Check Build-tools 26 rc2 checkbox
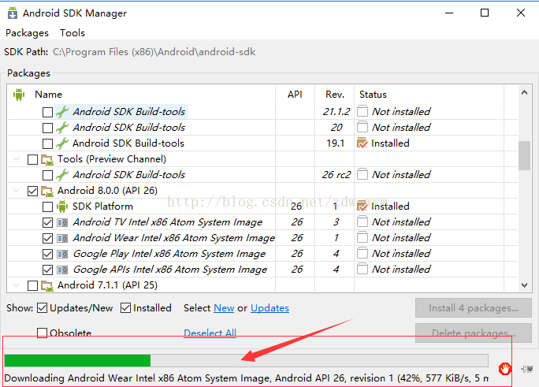Screen dimensions: 539x387 point(47,175)
